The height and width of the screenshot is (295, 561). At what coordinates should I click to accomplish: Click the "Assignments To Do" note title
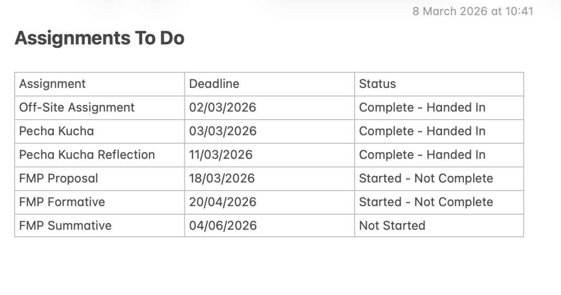[x=99, y=38]
